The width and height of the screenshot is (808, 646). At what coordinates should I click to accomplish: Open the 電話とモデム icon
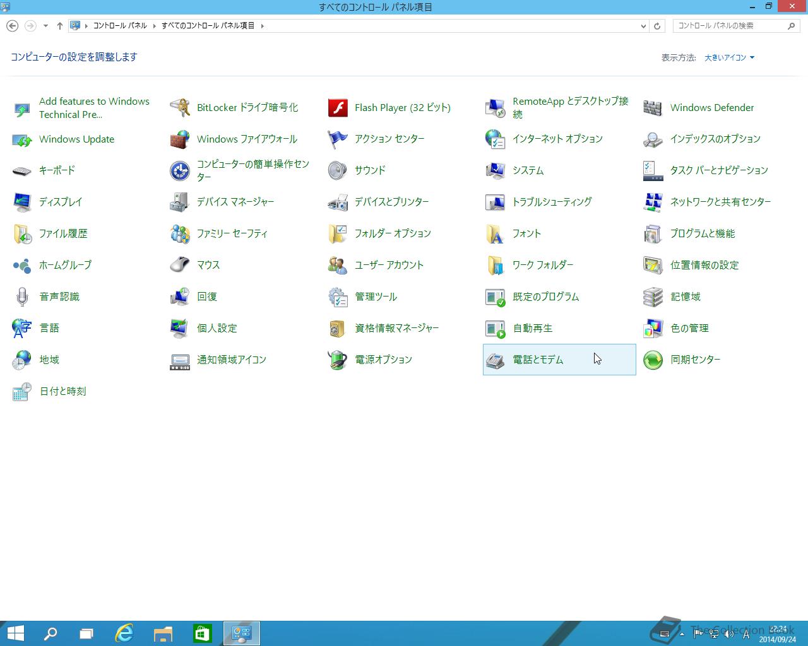pyautogui.click(x=496, y=360)
